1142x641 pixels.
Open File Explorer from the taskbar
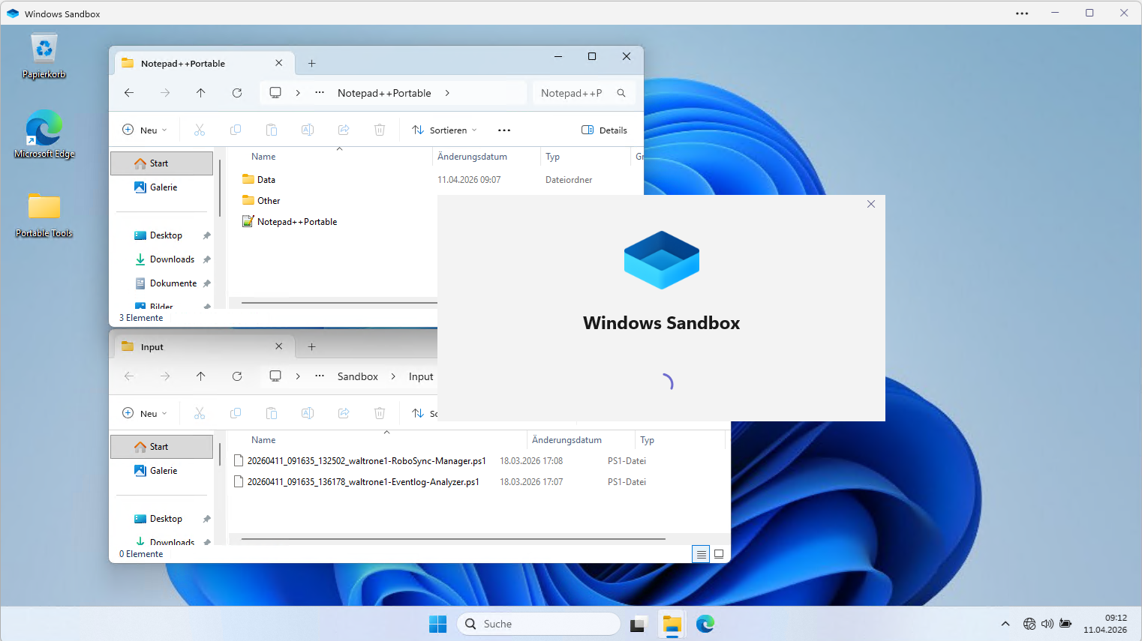pos(672,624)
